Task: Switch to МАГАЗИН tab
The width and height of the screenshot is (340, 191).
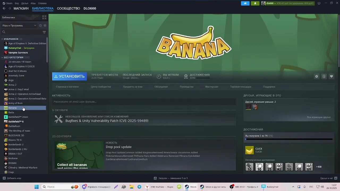Action: click(21, 8)
